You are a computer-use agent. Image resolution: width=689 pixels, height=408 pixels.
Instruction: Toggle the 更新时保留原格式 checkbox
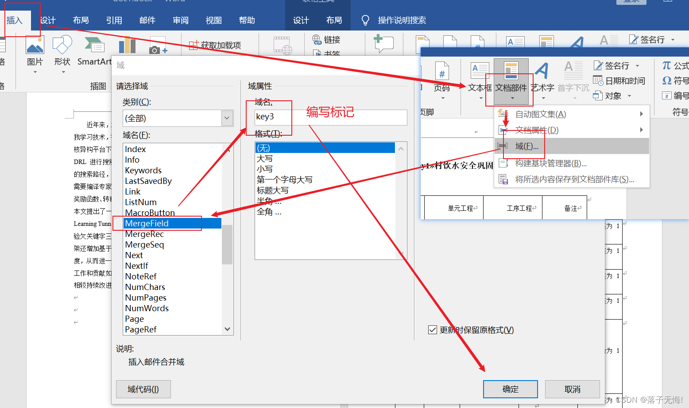point(433,329)
